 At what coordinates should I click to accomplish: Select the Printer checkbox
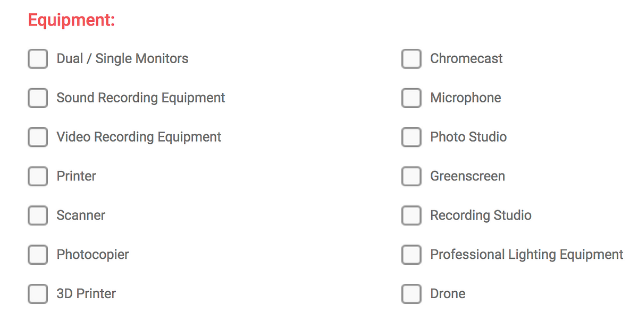pyautogui.click(x=38, y=176)
